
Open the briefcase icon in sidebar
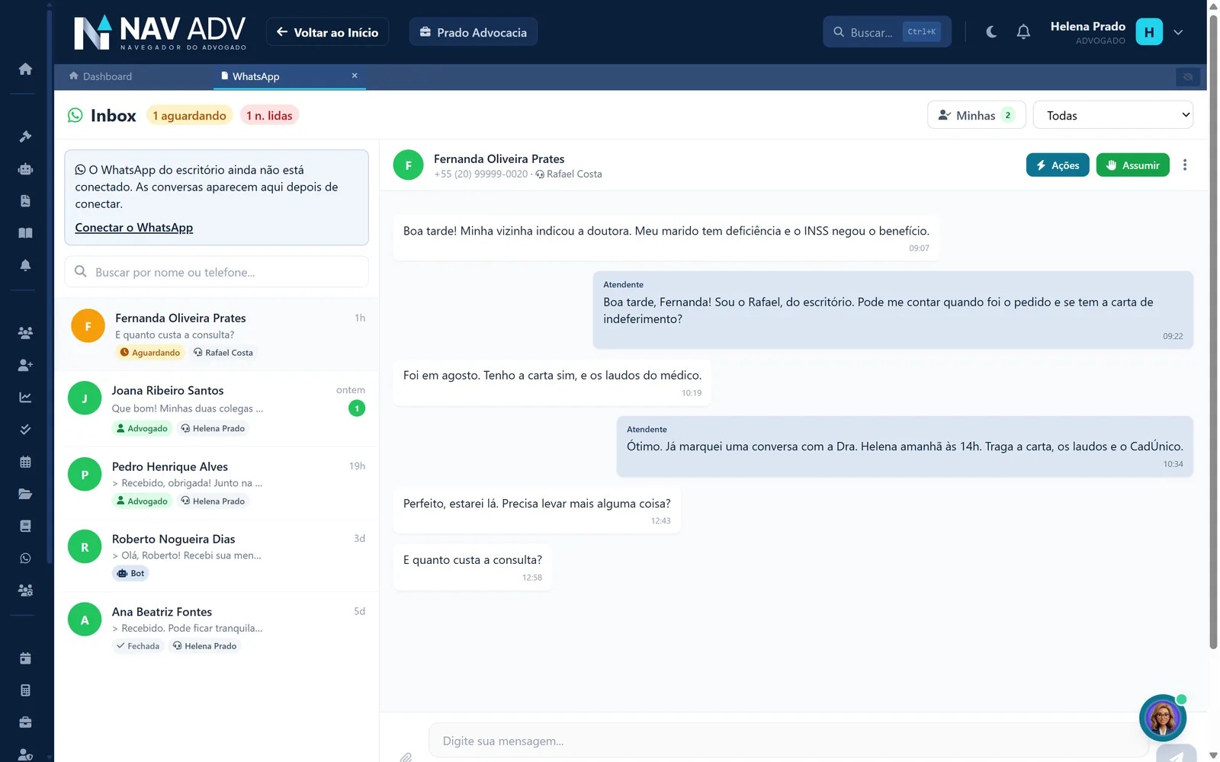click(x=25, y=722)
